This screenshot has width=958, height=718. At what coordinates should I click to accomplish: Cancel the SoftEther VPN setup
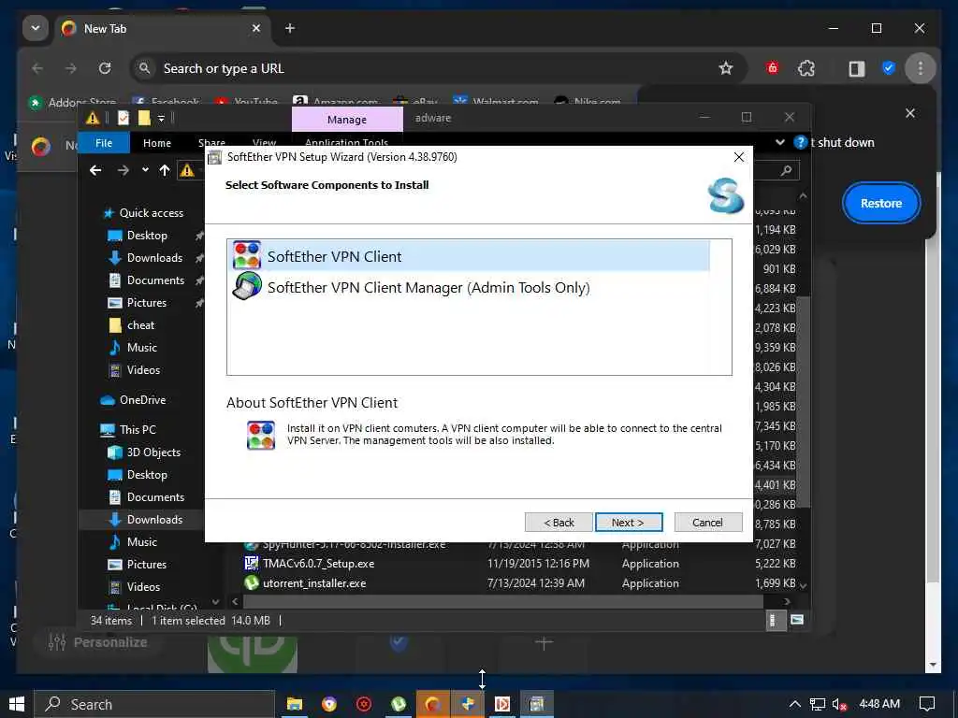pos(707,523)
